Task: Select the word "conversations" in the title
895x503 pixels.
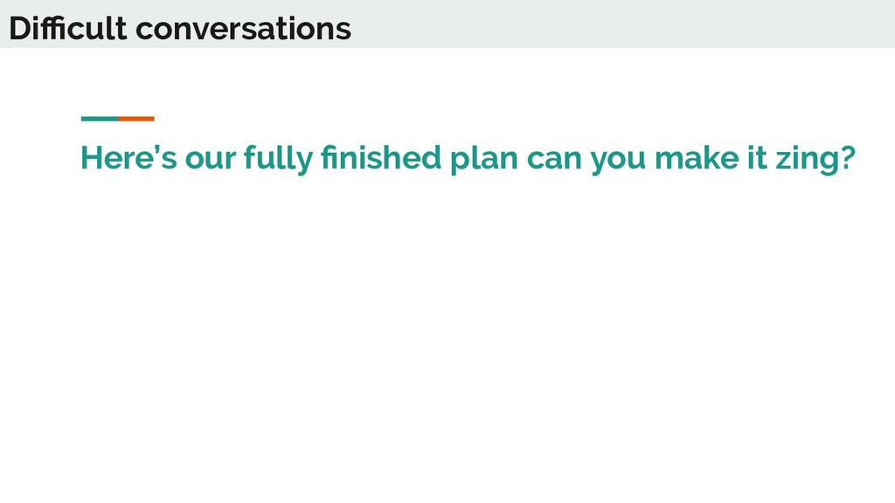Action: pyautogui.click(x=244, y=30)
